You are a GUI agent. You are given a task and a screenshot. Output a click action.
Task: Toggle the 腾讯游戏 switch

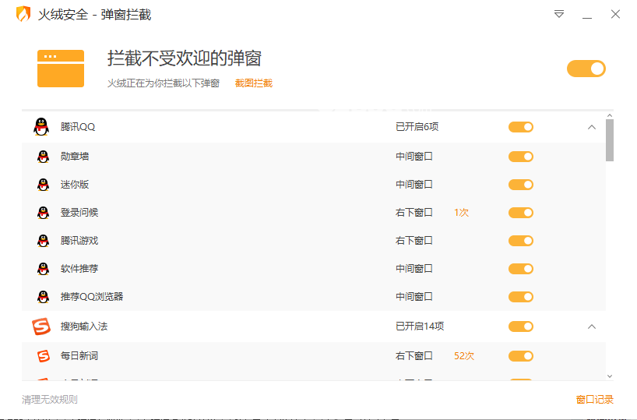(521, 241)
